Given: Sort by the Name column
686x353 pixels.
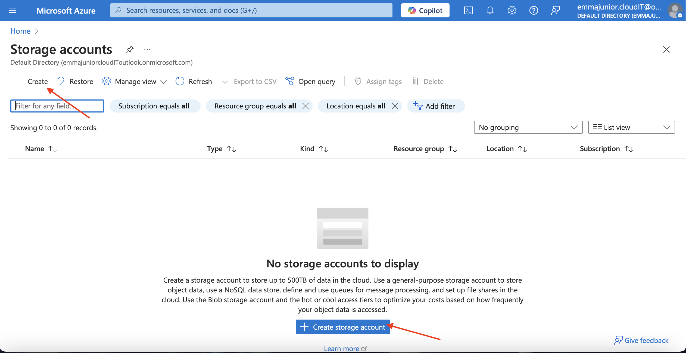Looking at the screenshot, I should click(x=41, y=149).
